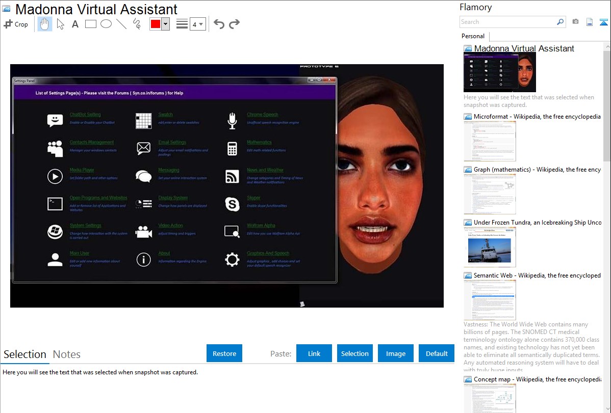Click Swatch grid icon
This screenshot has width=611, height=413.
tap(143, 121)
